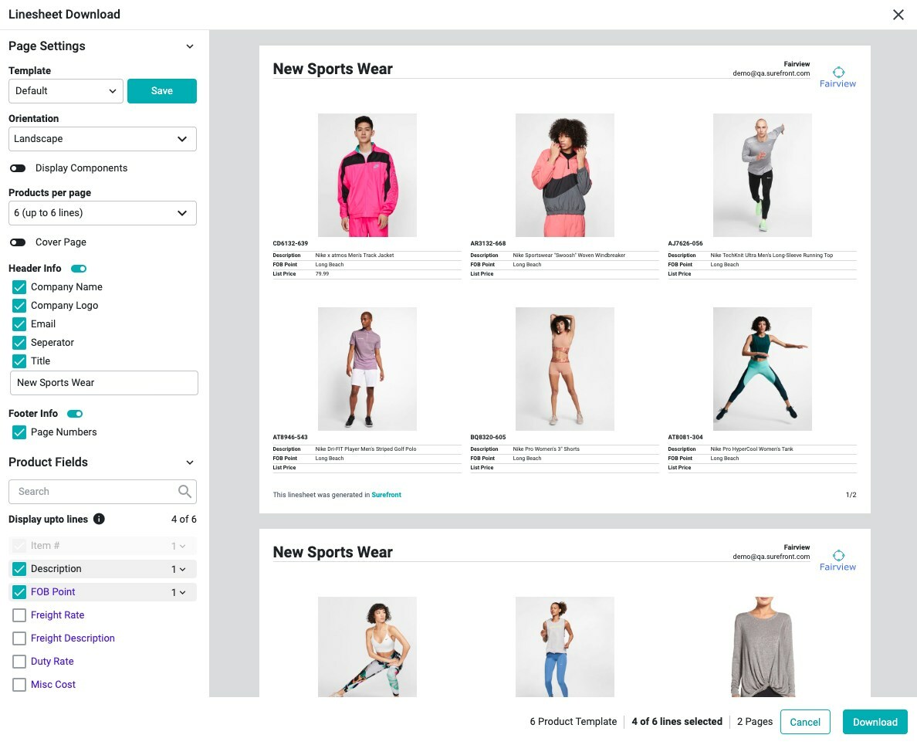Collapse the Page Settings section
This screenshot has height=745, width=917.
(190, 46)
